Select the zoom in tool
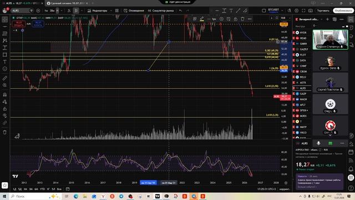Image resolution: width=355 pixels, height=200 pixels. [x=5, y=85]
